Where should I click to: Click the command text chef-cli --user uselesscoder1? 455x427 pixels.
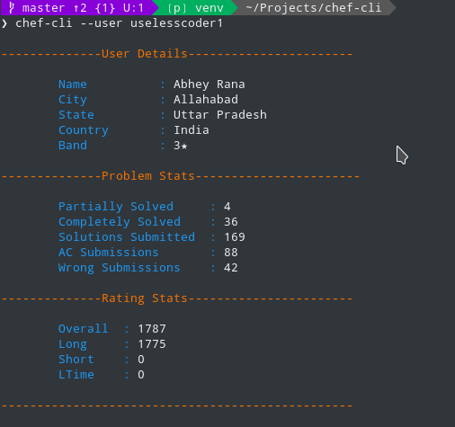[119, 23]
